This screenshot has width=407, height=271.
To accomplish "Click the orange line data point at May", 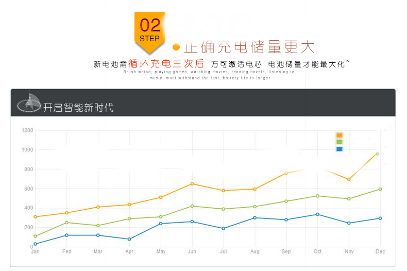I will click(x=161, y=197).
